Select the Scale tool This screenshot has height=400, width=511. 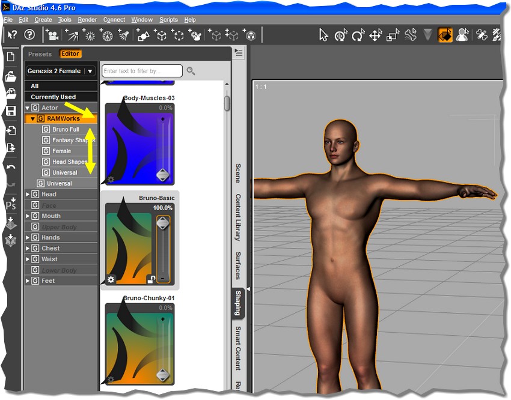coord(393,35)
